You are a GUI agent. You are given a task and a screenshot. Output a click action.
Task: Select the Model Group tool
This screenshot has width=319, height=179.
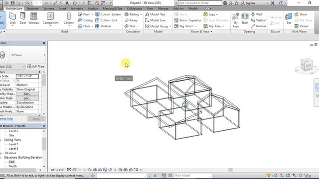[157, 26]
